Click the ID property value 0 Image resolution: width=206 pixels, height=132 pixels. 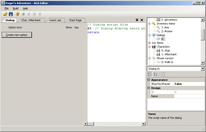(189, 92)
